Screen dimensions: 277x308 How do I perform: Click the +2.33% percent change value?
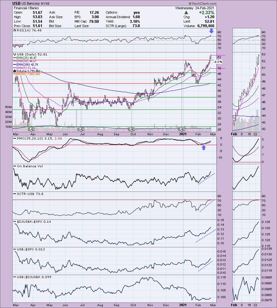tap(207, 13)
